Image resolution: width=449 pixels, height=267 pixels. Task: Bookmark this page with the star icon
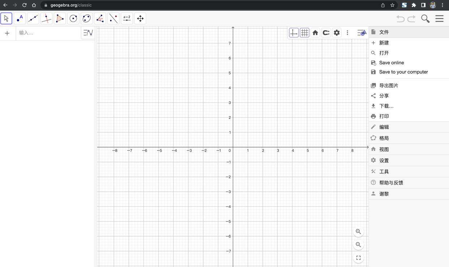(392, 5)
